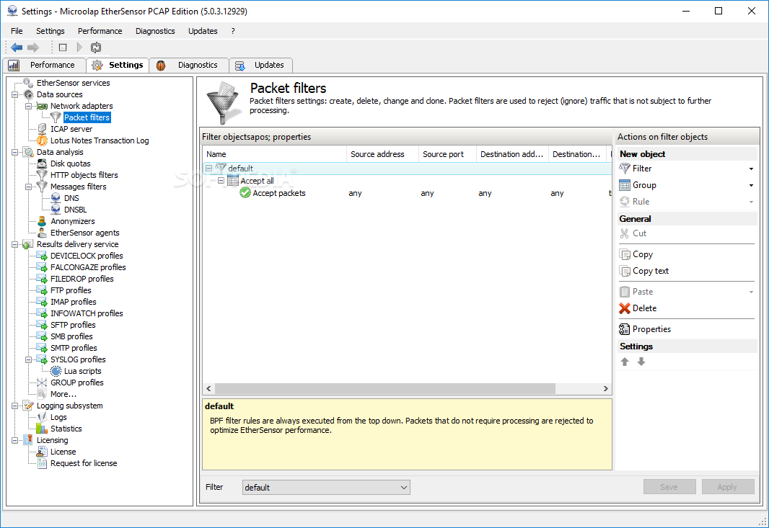The image size is (769, 528).
Task: Collapse the Network adapters tree node
Action: 28,106
